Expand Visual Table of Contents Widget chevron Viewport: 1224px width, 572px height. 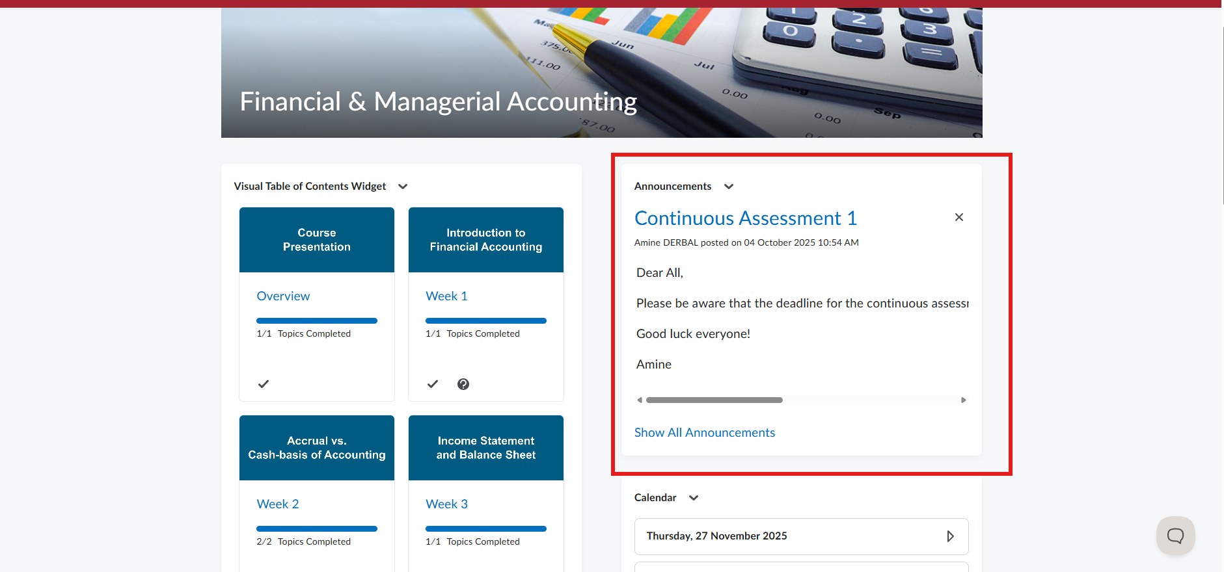(x=403, y=187)
